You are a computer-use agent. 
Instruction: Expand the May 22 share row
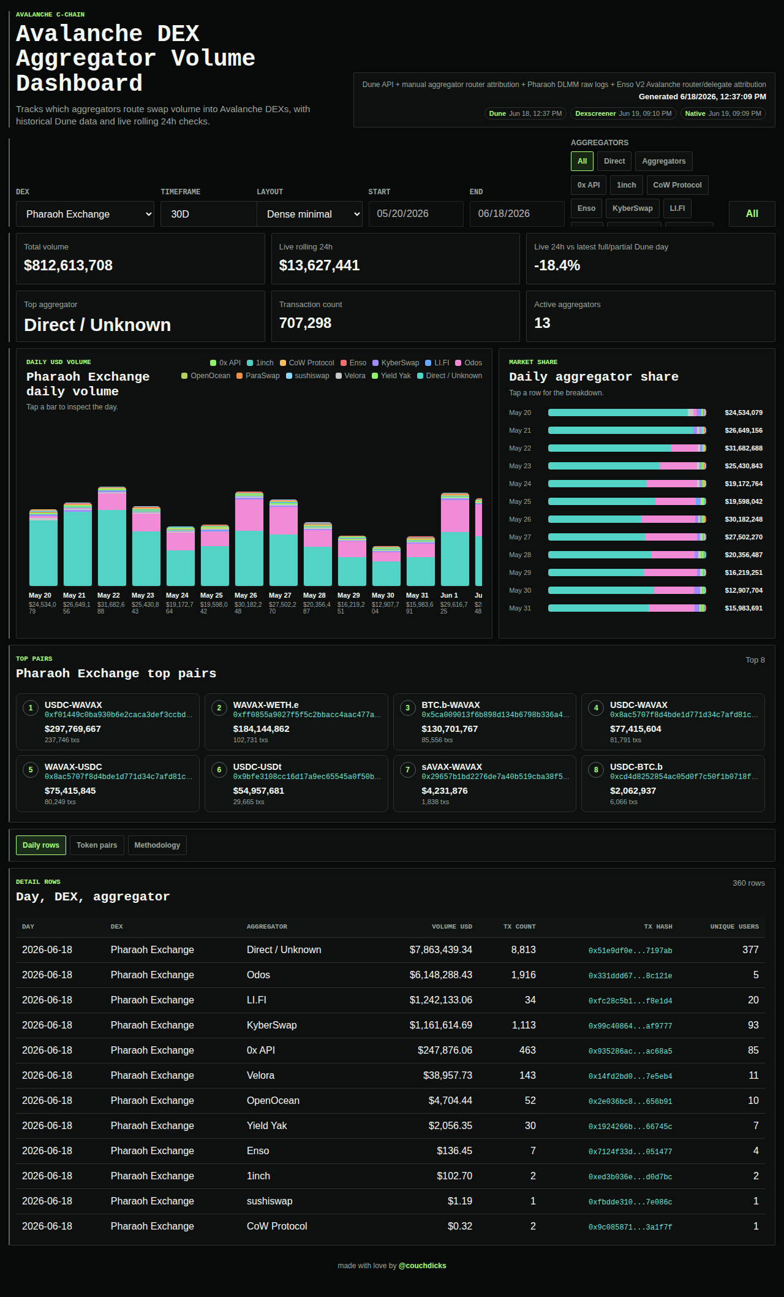(636, 448)
